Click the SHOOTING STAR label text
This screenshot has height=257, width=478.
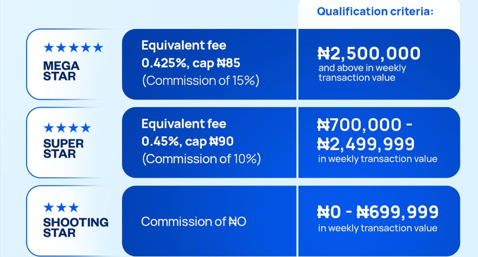tap(76, 227)
